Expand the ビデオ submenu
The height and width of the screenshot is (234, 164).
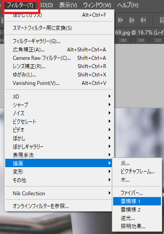[x=59, y=130]
